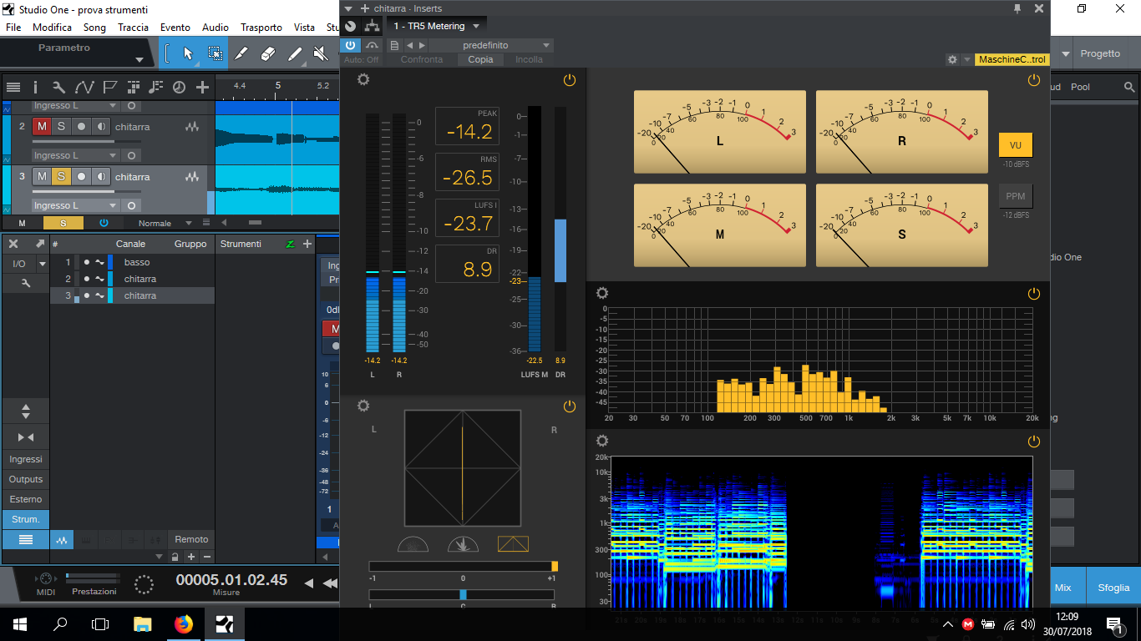
Task: Click the Copia button
Action: click(480, 59)
